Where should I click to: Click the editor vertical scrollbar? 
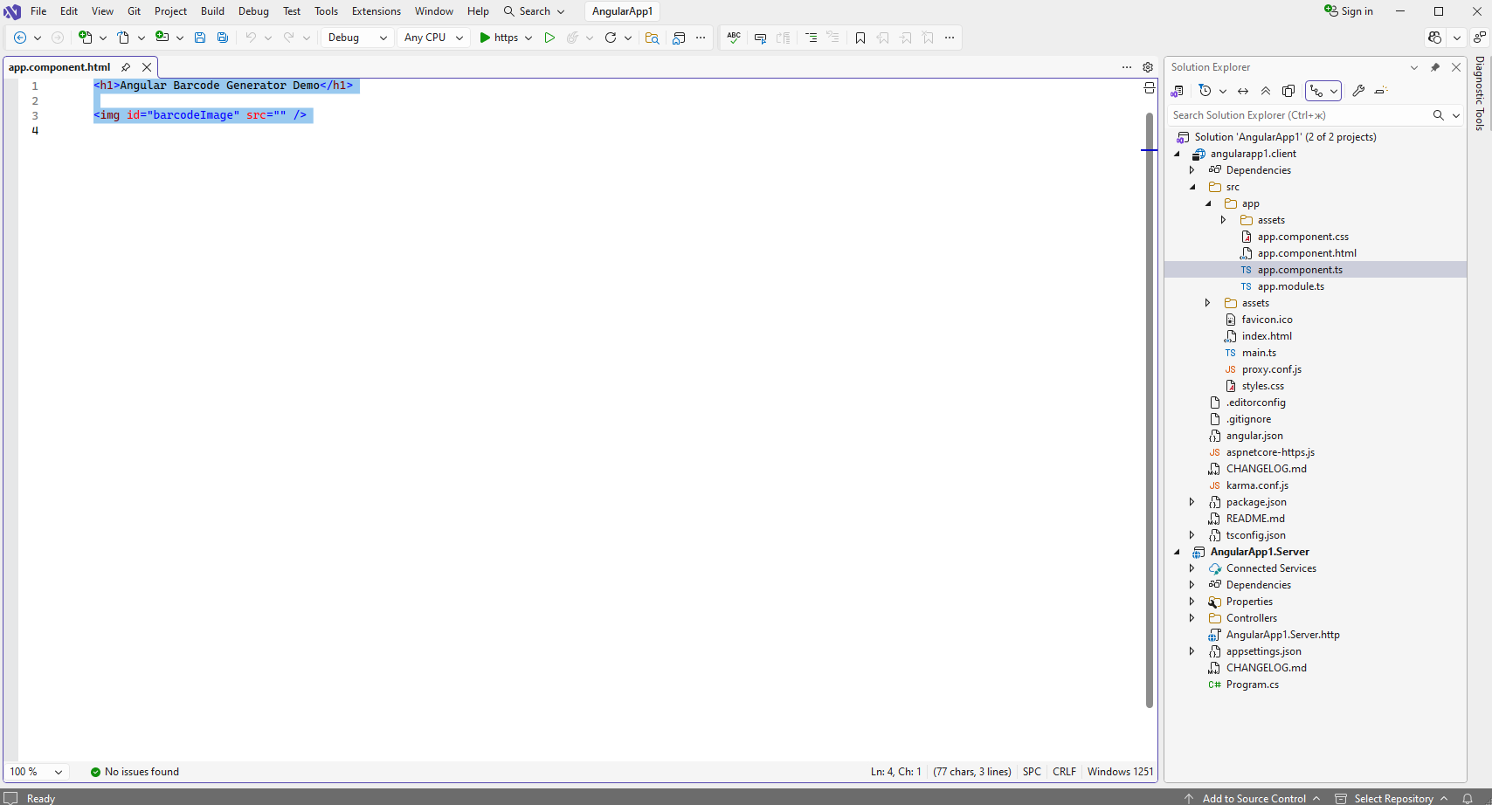click(x=1150, y=410)
